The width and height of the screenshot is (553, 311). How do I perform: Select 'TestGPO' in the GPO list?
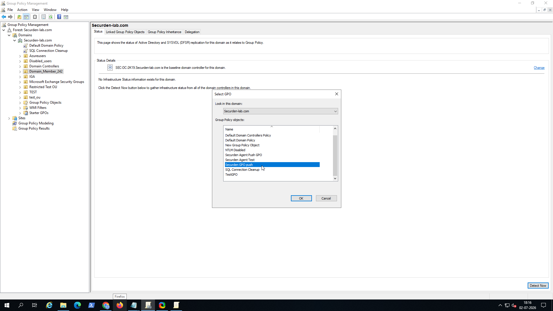pos(231,175)
